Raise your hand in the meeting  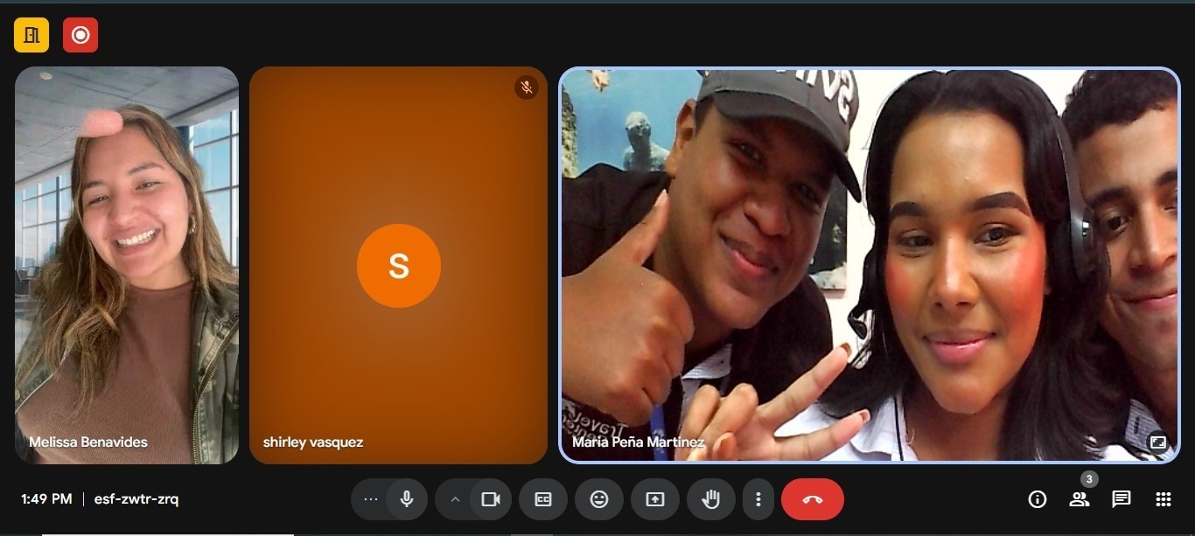point(711,499)
